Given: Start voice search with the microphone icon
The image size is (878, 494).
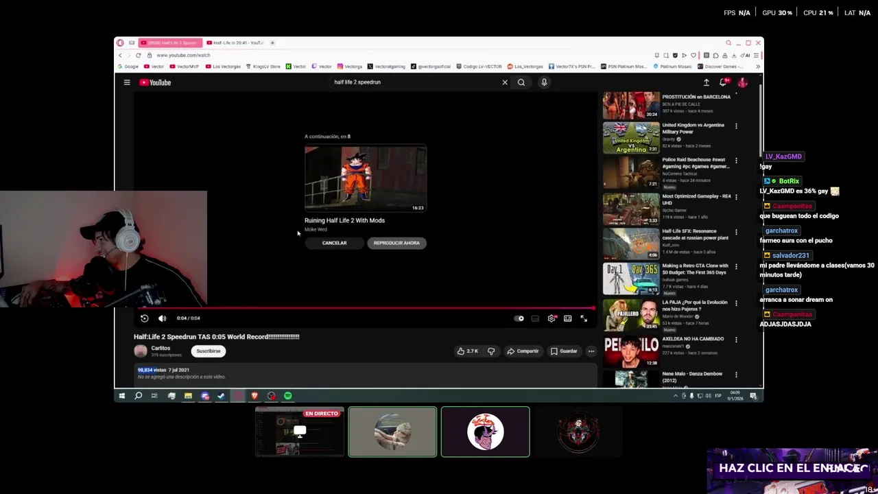Looking at the screenshot, I should point(544,82).
